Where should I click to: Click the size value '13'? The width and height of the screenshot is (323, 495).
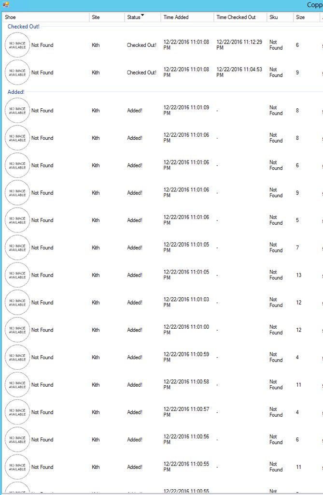click(299, 275)
